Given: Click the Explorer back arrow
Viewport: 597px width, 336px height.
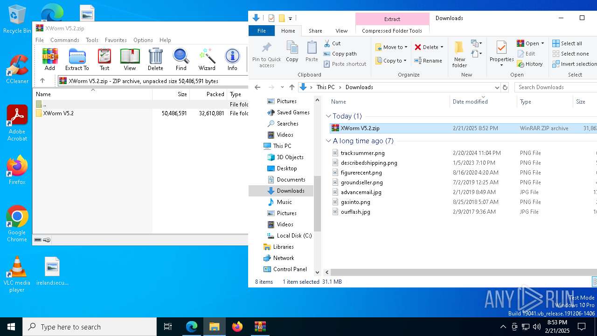Looking at the screenshot, I should pos(257,87).
